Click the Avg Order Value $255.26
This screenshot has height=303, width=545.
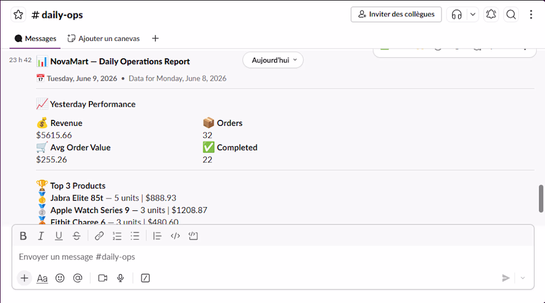pos(51,160)
